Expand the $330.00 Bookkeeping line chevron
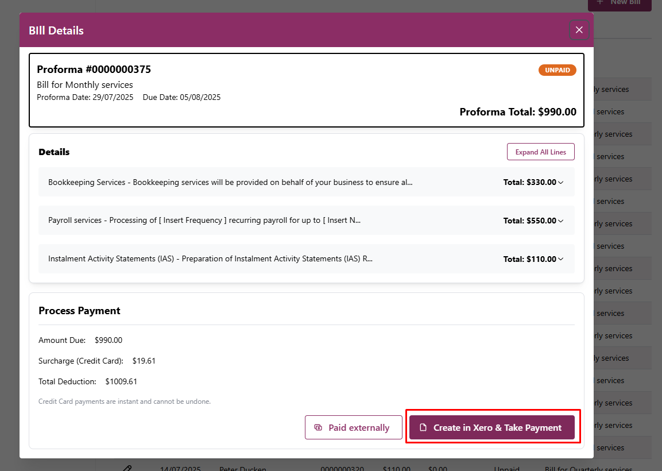The image size is (662, 471). [561, 183]
